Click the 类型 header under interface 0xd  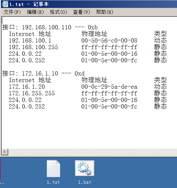(160, 80)
